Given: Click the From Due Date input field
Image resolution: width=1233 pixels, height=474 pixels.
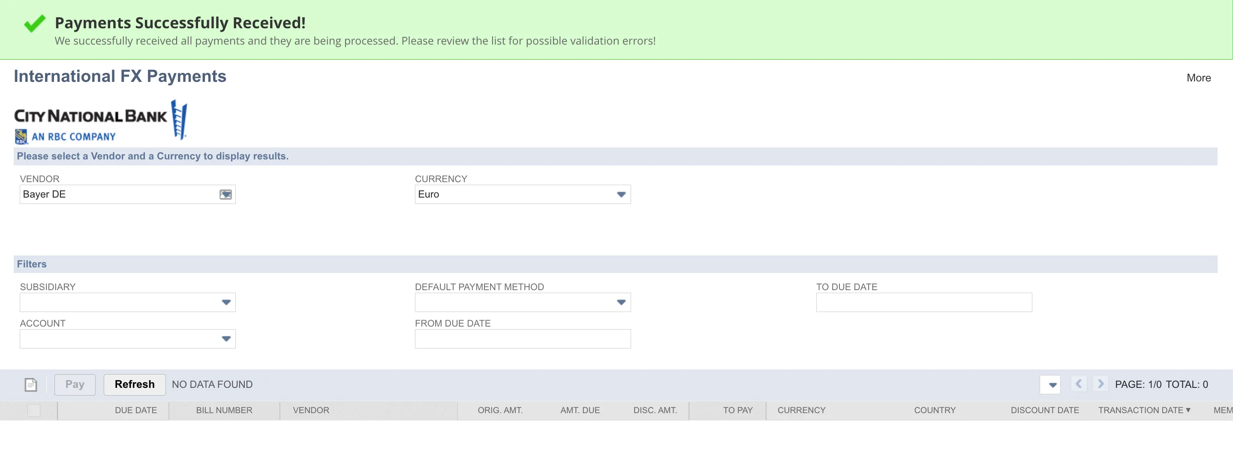Looking at the screenshot, I should (523, 339).
